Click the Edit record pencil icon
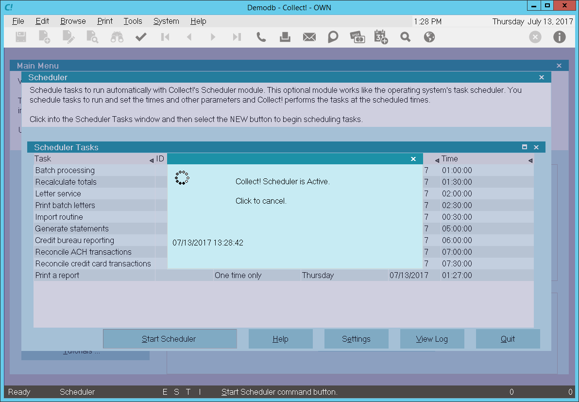579x402 pixels. 68,37
